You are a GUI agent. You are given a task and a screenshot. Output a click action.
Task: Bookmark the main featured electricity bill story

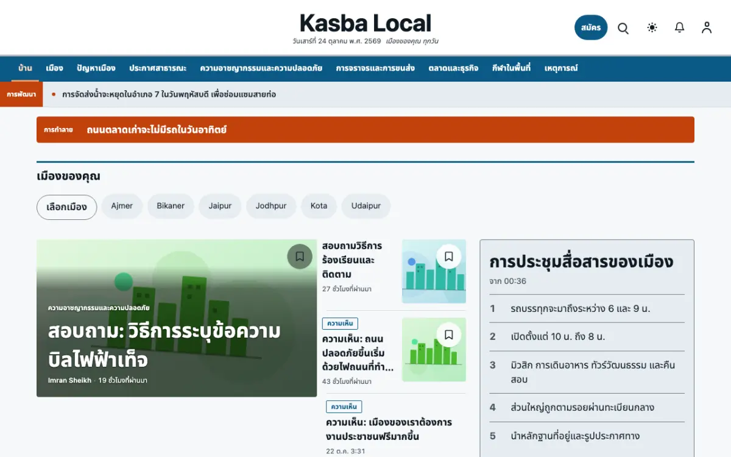tap(300, 257)
